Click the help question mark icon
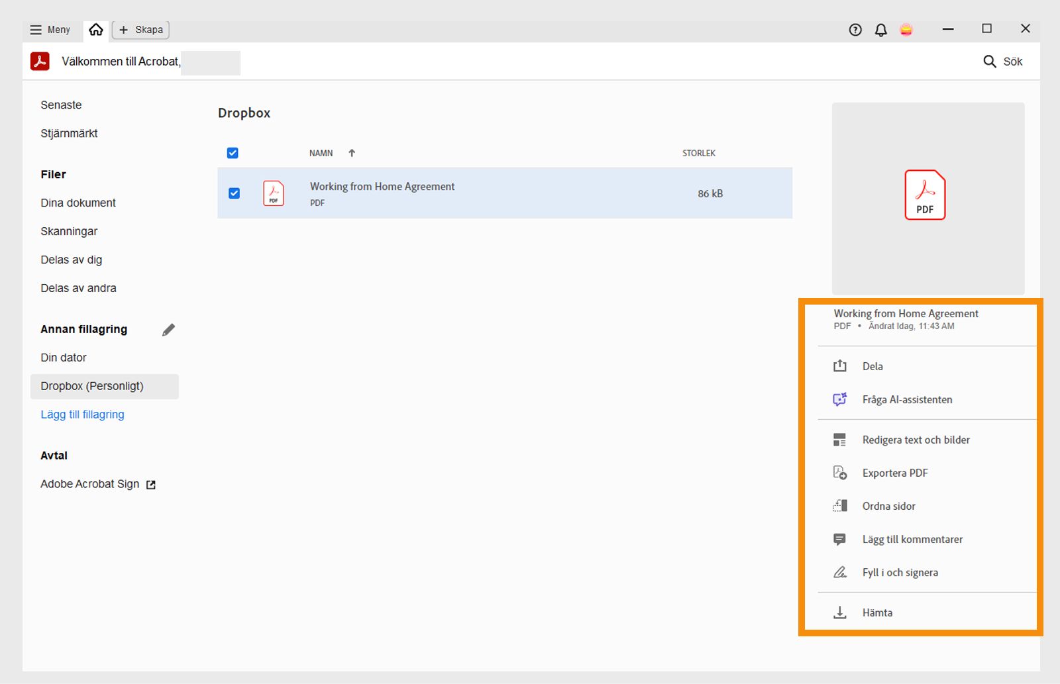1060x684 pixels. pyautogui.click(x=855, y=30)
